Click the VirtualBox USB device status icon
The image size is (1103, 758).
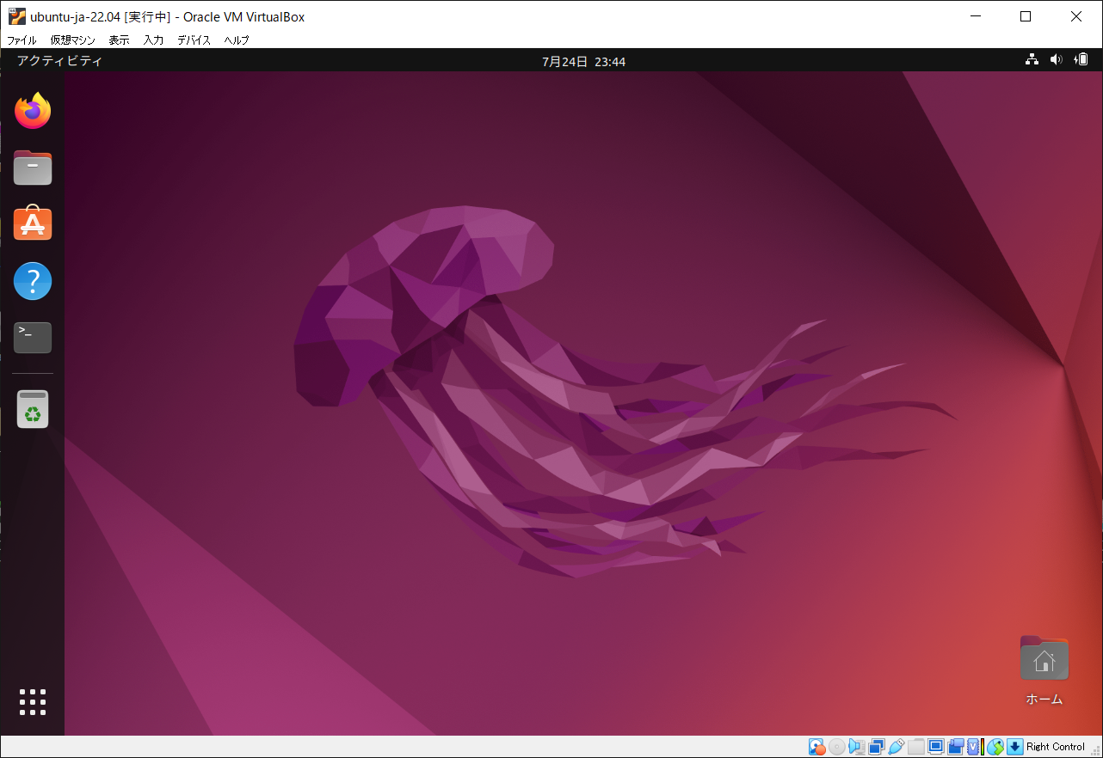896,746
